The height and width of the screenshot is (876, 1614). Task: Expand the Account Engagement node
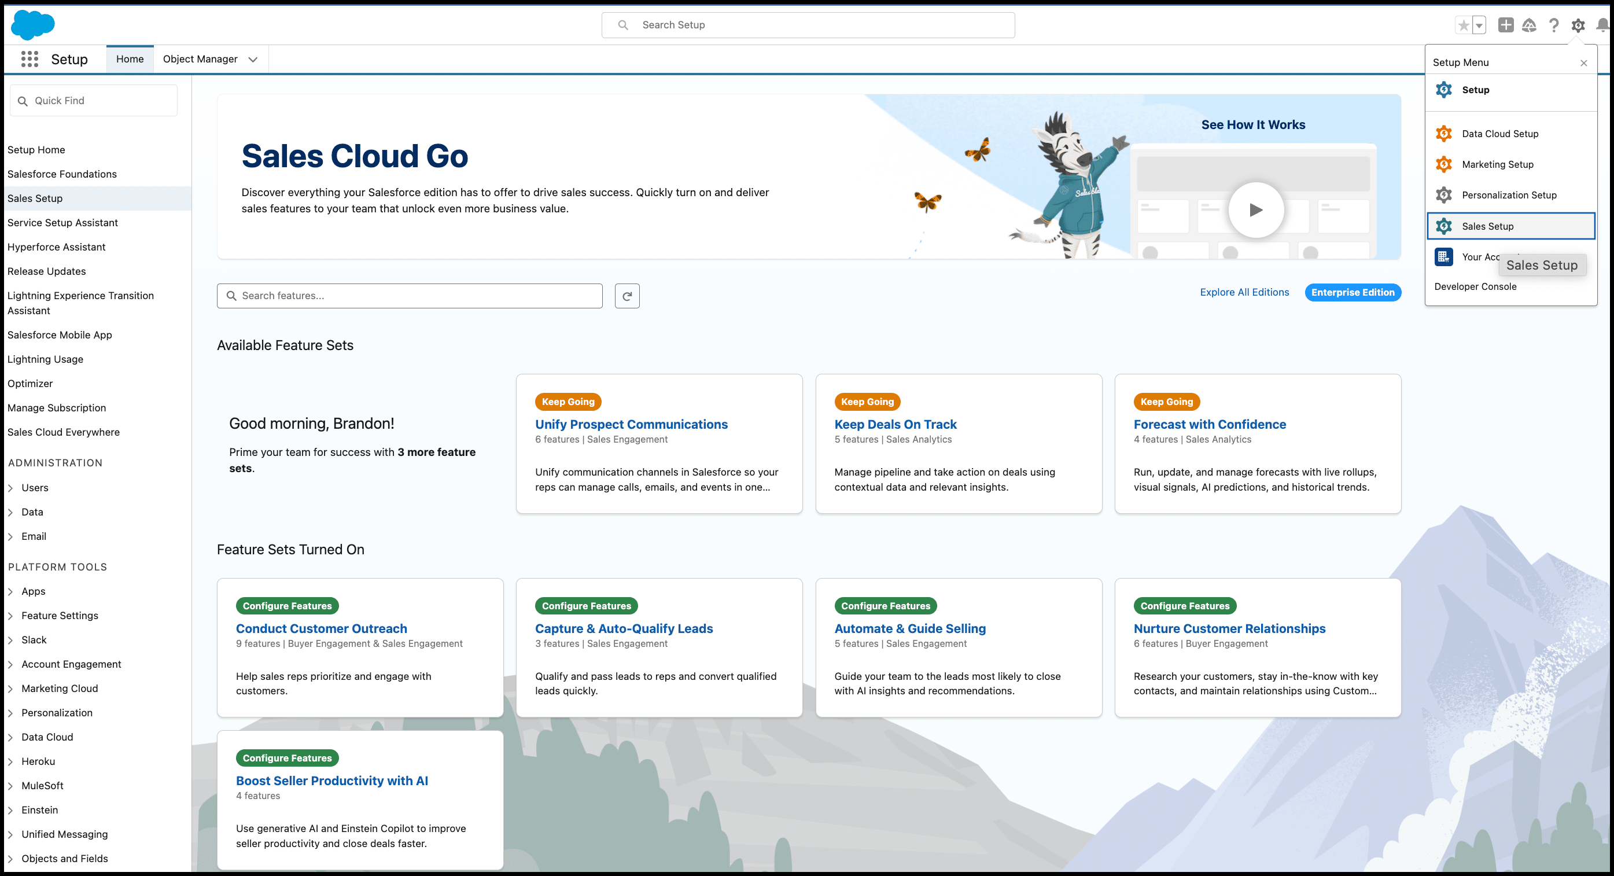pyautogui.click(x=10, y=664)
